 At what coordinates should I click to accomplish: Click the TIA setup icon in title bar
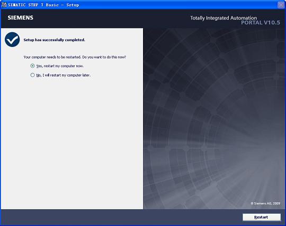click(4, 5)
